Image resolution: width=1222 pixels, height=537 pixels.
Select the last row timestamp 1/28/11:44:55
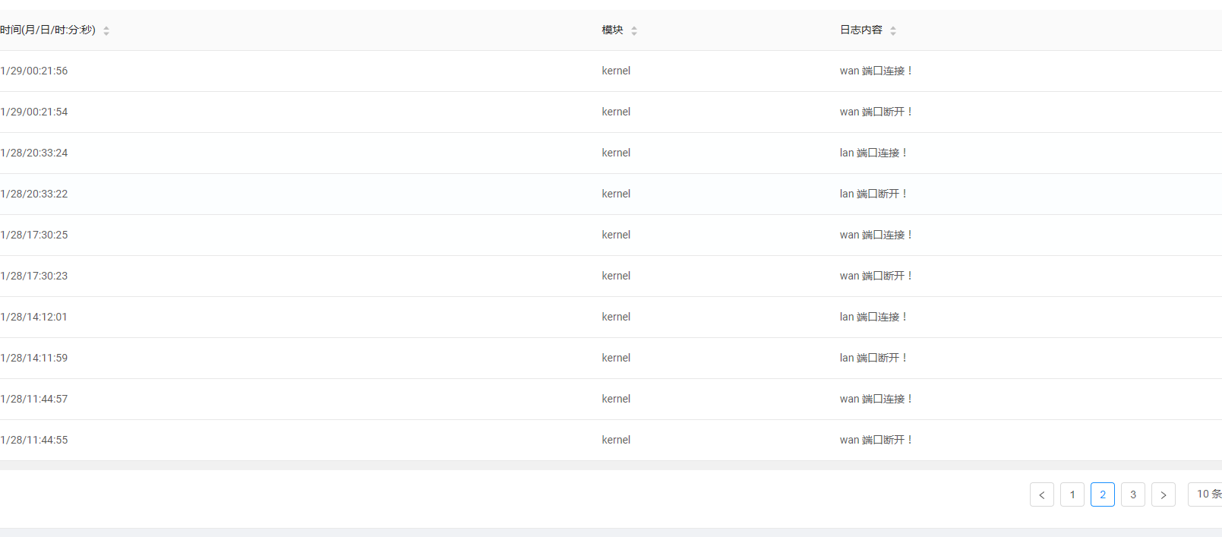[34, 440]
